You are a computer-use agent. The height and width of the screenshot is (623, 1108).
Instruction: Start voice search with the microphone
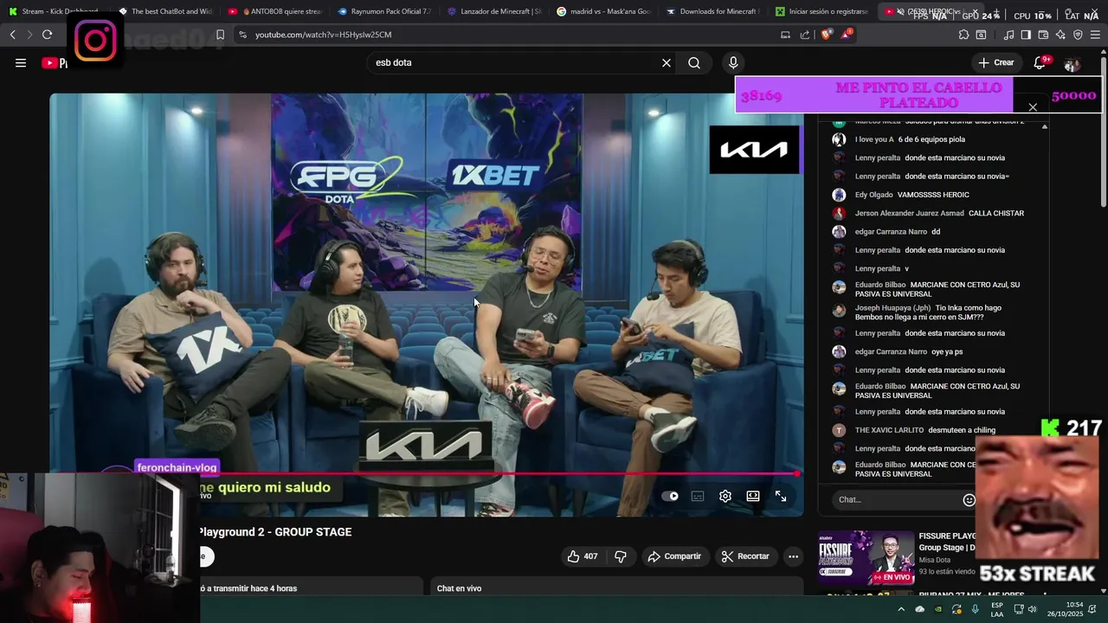[733, 62]
